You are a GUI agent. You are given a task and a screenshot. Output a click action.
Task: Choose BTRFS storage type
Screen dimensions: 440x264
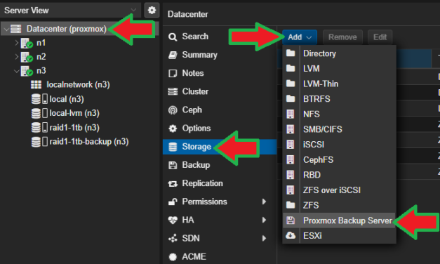339,99
